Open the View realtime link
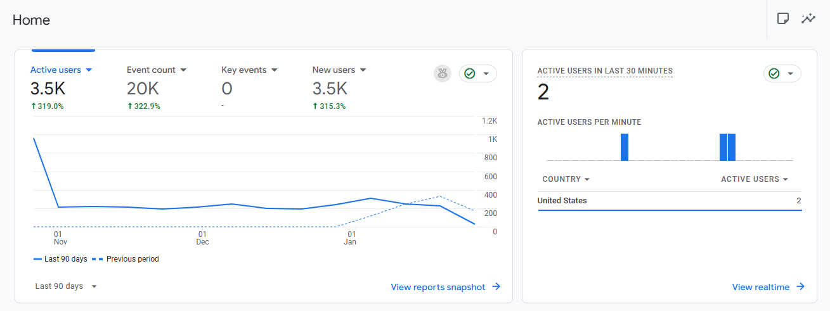The width and height of the screenshot is (830, 311). pyautogui.click(x=761, y=287)
